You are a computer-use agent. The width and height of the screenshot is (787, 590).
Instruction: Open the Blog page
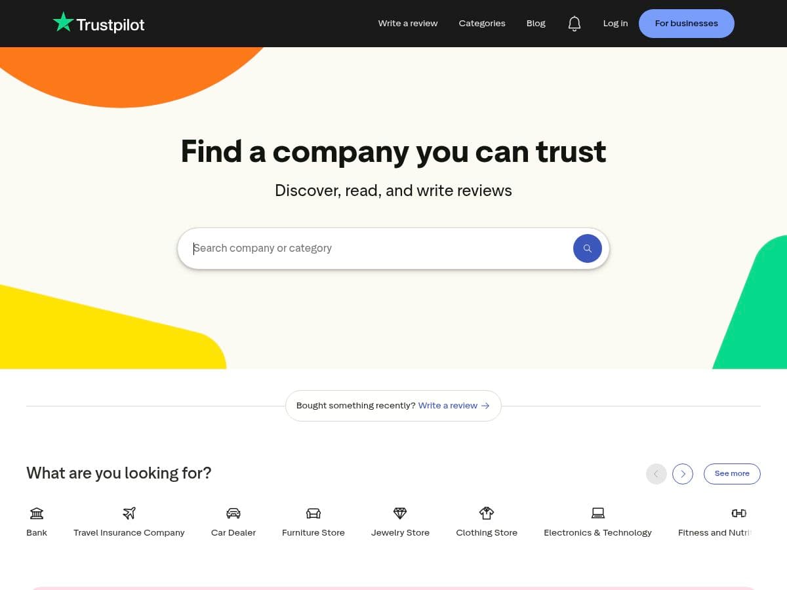point(535,23)
